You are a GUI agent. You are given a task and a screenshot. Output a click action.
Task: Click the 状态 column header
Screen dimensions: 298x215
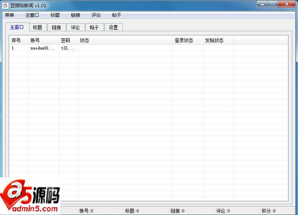click(125, 40)
